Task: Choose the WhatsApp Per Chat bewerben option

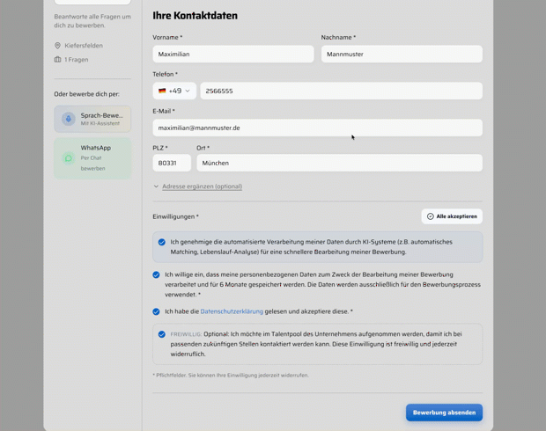Action: 92,158
